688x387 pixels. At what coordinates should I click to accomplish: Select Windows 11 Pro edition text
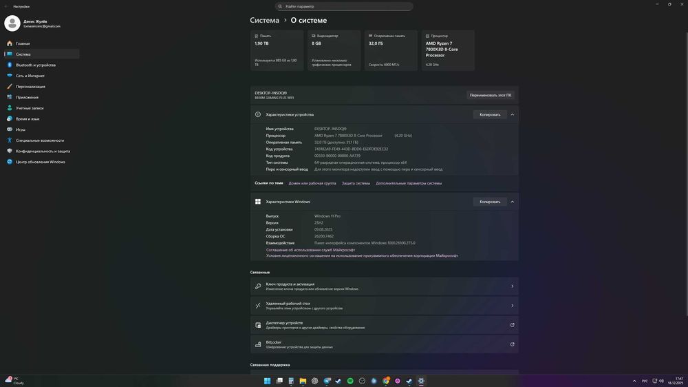pos(327,216)
